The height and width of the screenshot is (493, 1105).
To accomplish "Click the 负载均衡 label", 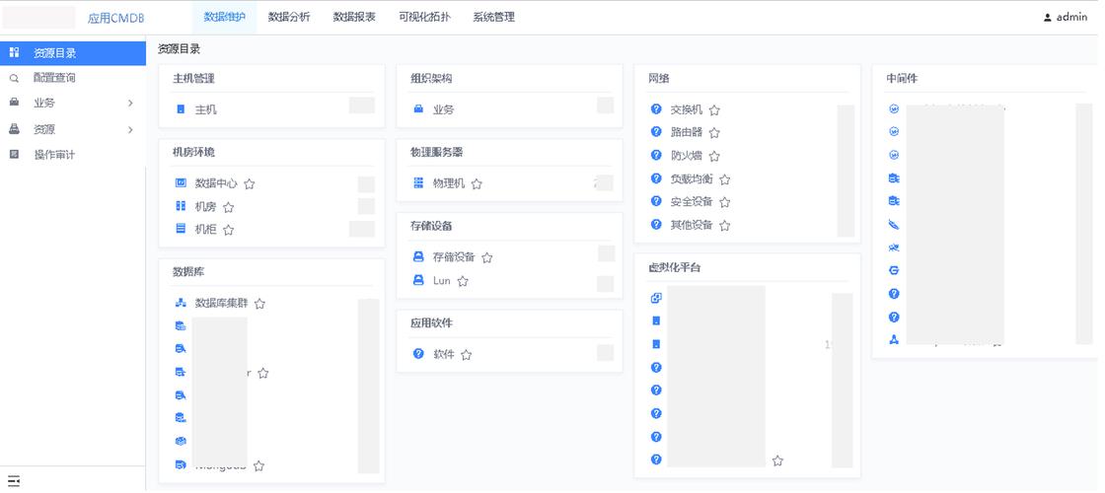I will pos(692,178).
